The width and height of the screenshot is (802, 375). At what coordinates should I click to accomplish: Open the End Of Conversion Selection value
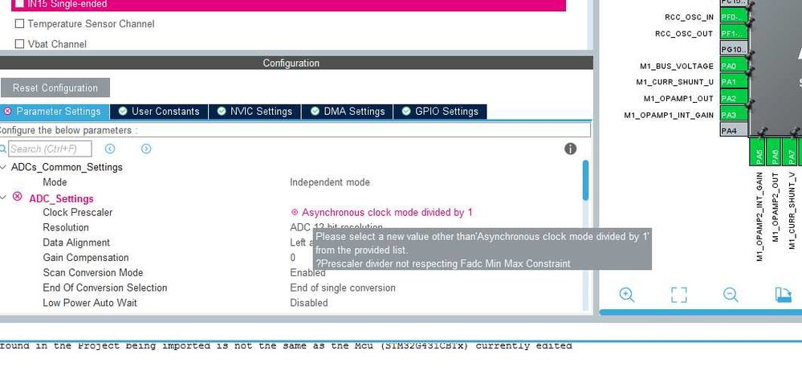point(343,288)
